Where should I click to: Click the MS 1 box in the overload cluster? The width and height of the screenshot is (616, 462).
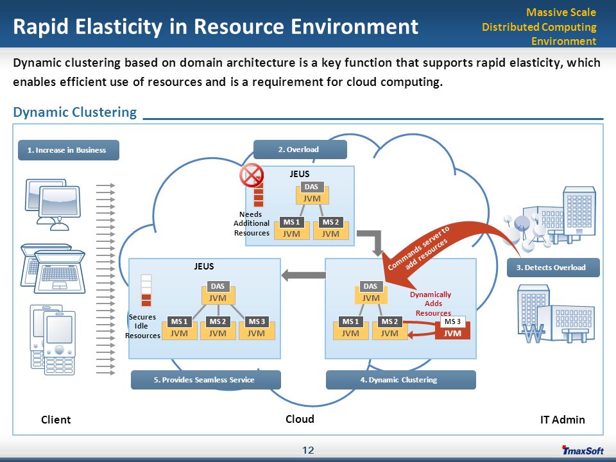291,222
